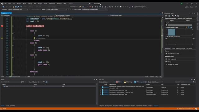Click the Open File folder icon in toolbar
The height and width of the screenshot is (112, 199).
[13, 7]
